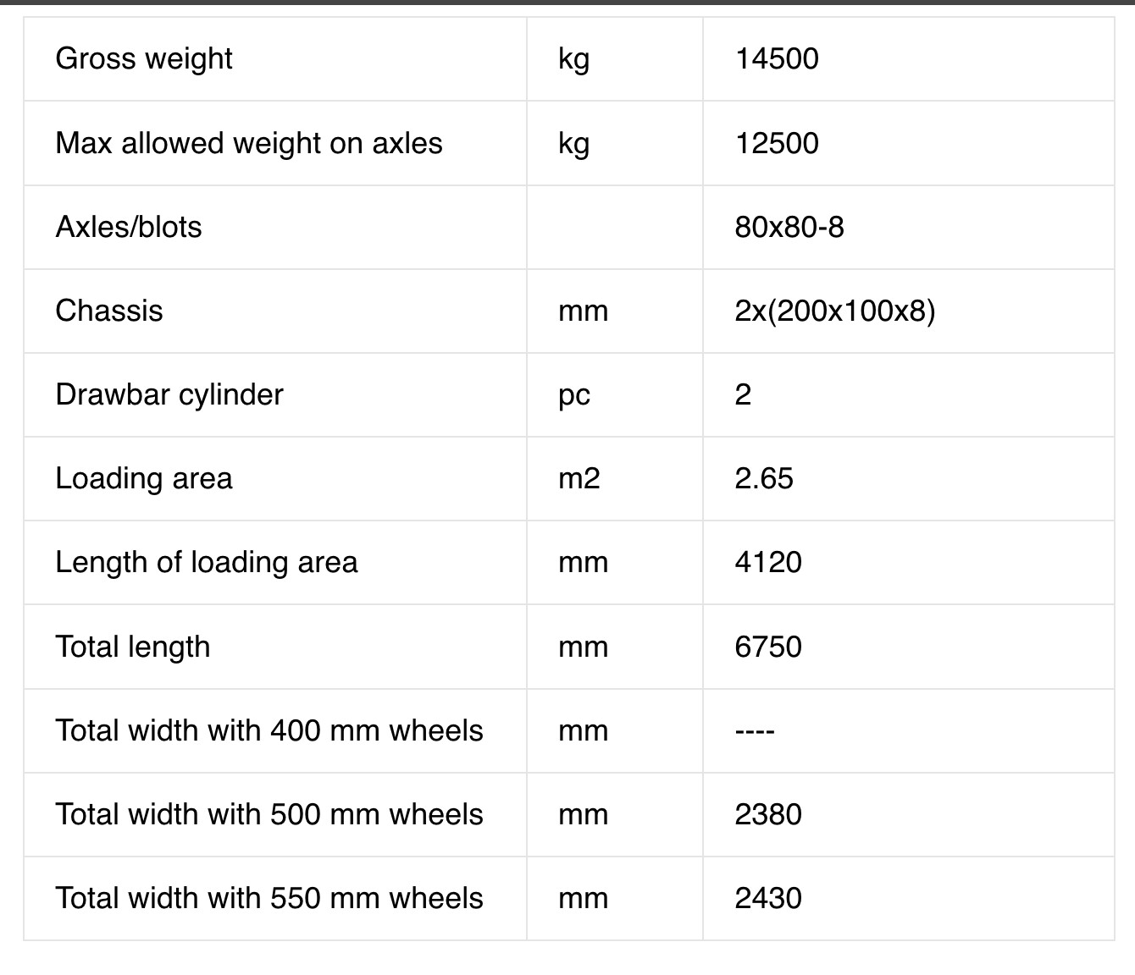Click the Max allowed weight on axles label
This screenshot has height=975, width=1135.
(249, 144)
